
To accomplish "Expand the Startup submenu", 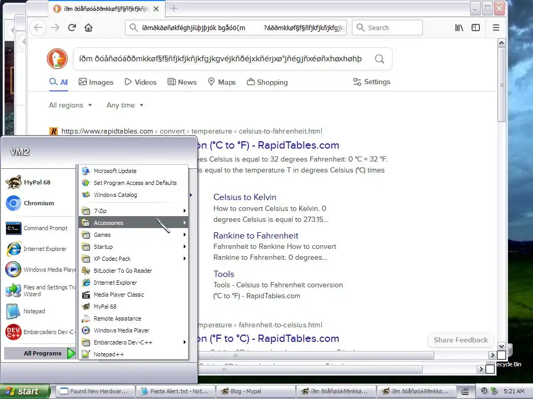I will tap(134, 247).
